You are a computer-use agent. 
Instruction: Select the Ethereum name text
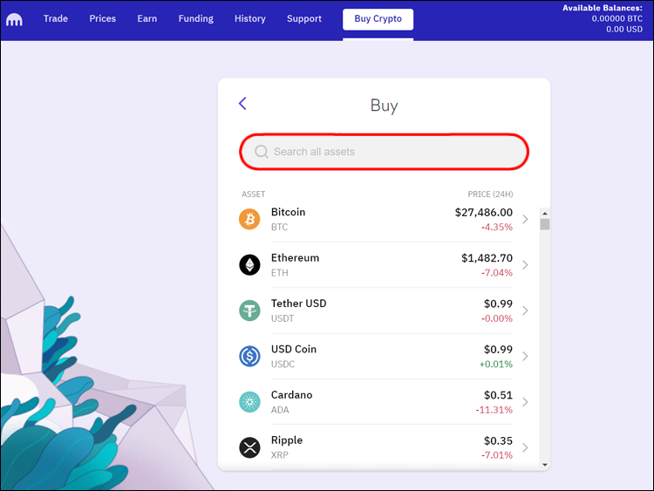click(x=295, y=258)
